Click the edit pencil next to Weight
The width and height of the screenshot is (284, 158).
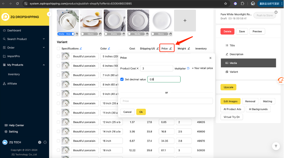click(189, 49)
